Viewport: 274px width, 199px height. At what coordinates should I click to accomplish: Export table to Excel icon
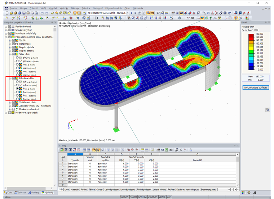(x=167, y=150)
